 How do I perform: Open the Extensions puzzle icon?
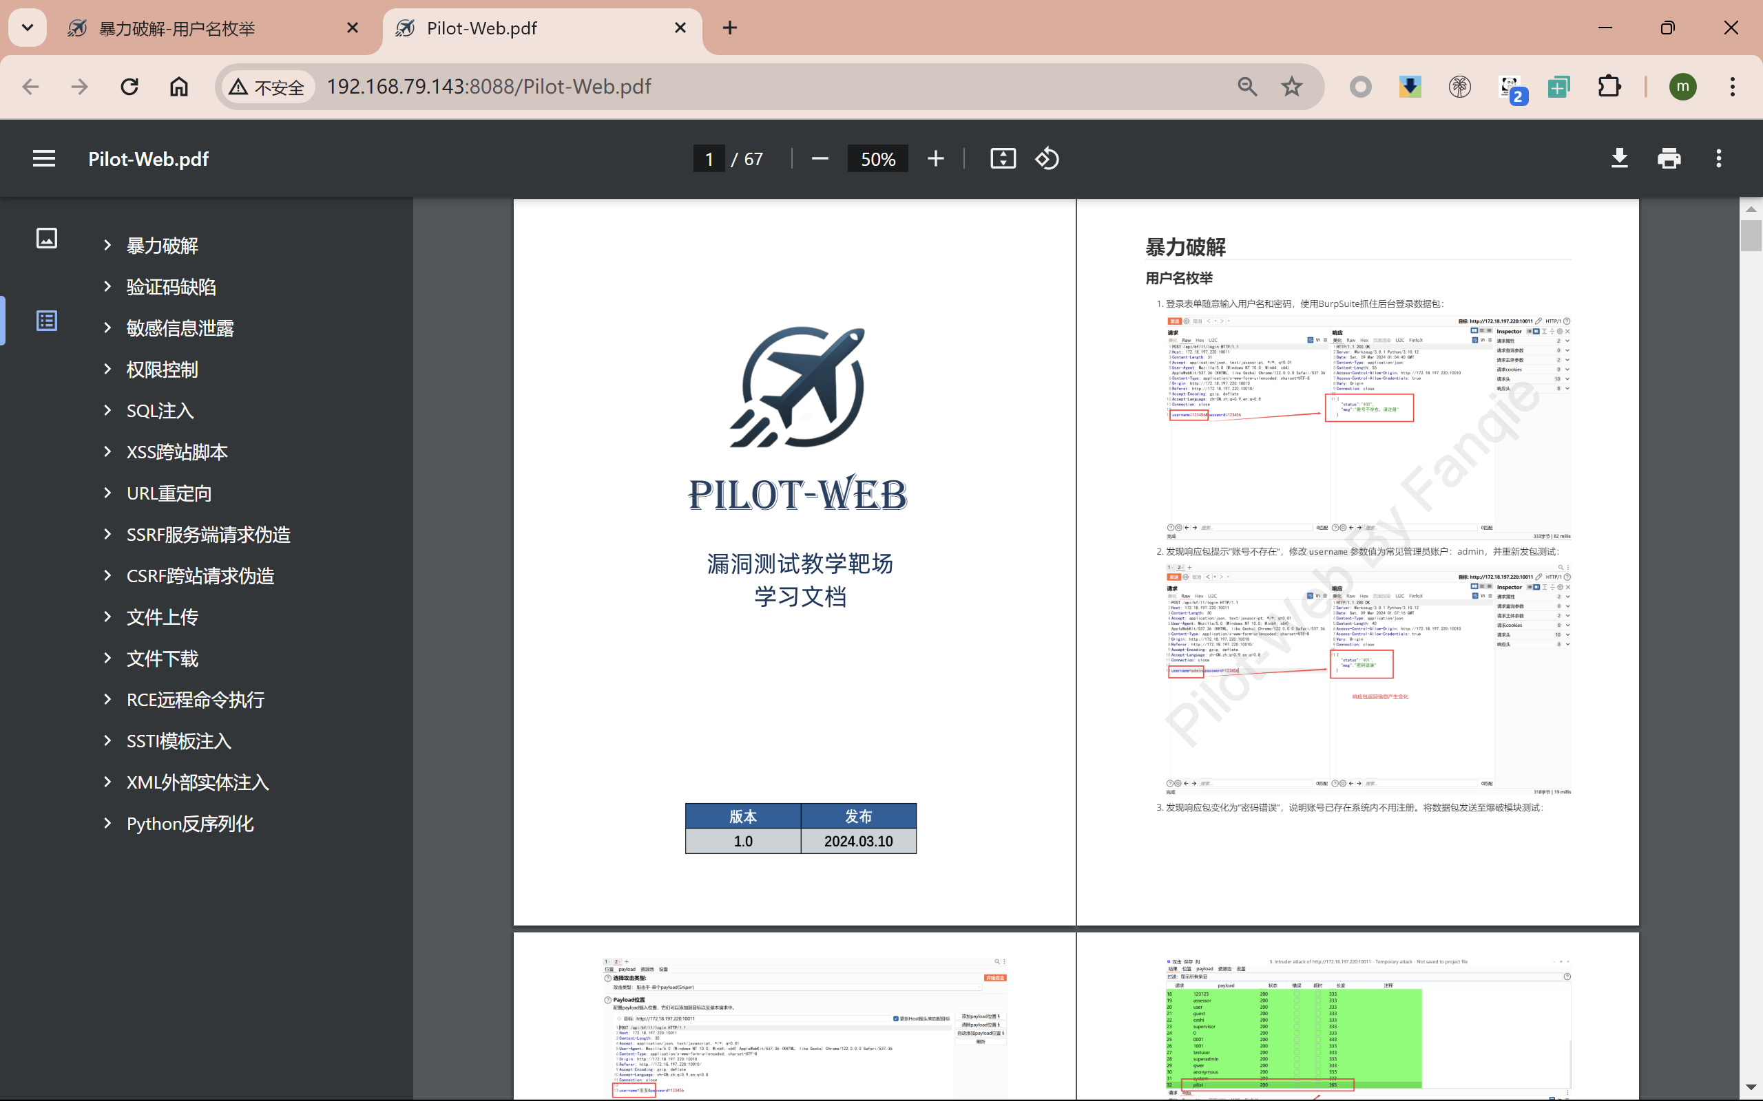pos(1609,87)
